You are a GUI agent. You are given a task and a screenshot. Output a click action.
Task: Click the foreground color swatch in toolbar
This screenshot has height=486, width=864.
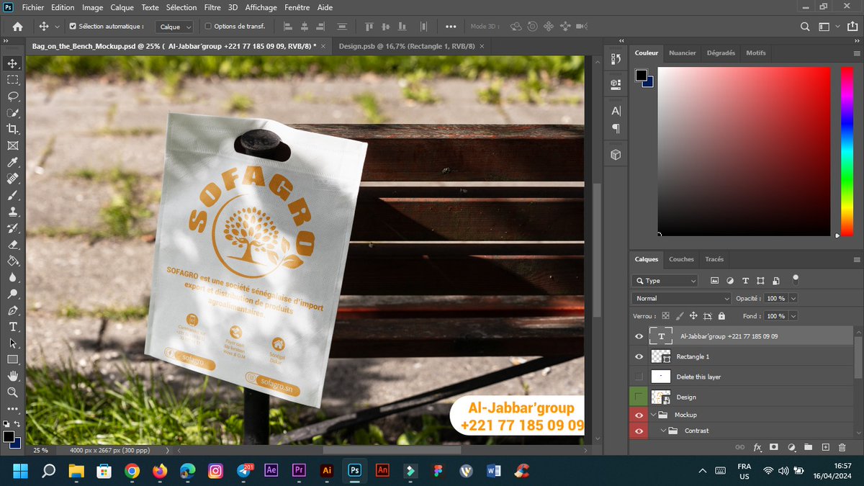tap(9, 436)
